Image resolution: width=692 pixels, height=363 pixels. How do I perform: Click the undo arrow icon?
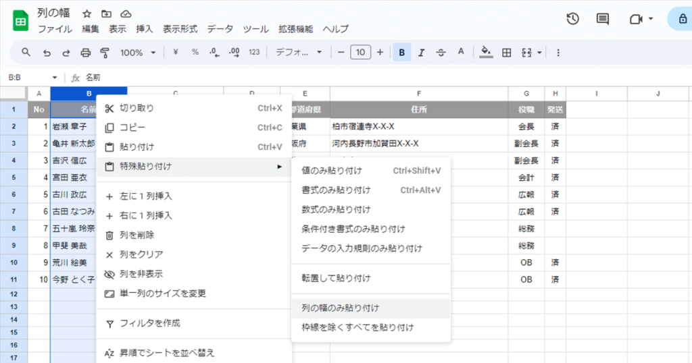(47, 53)
